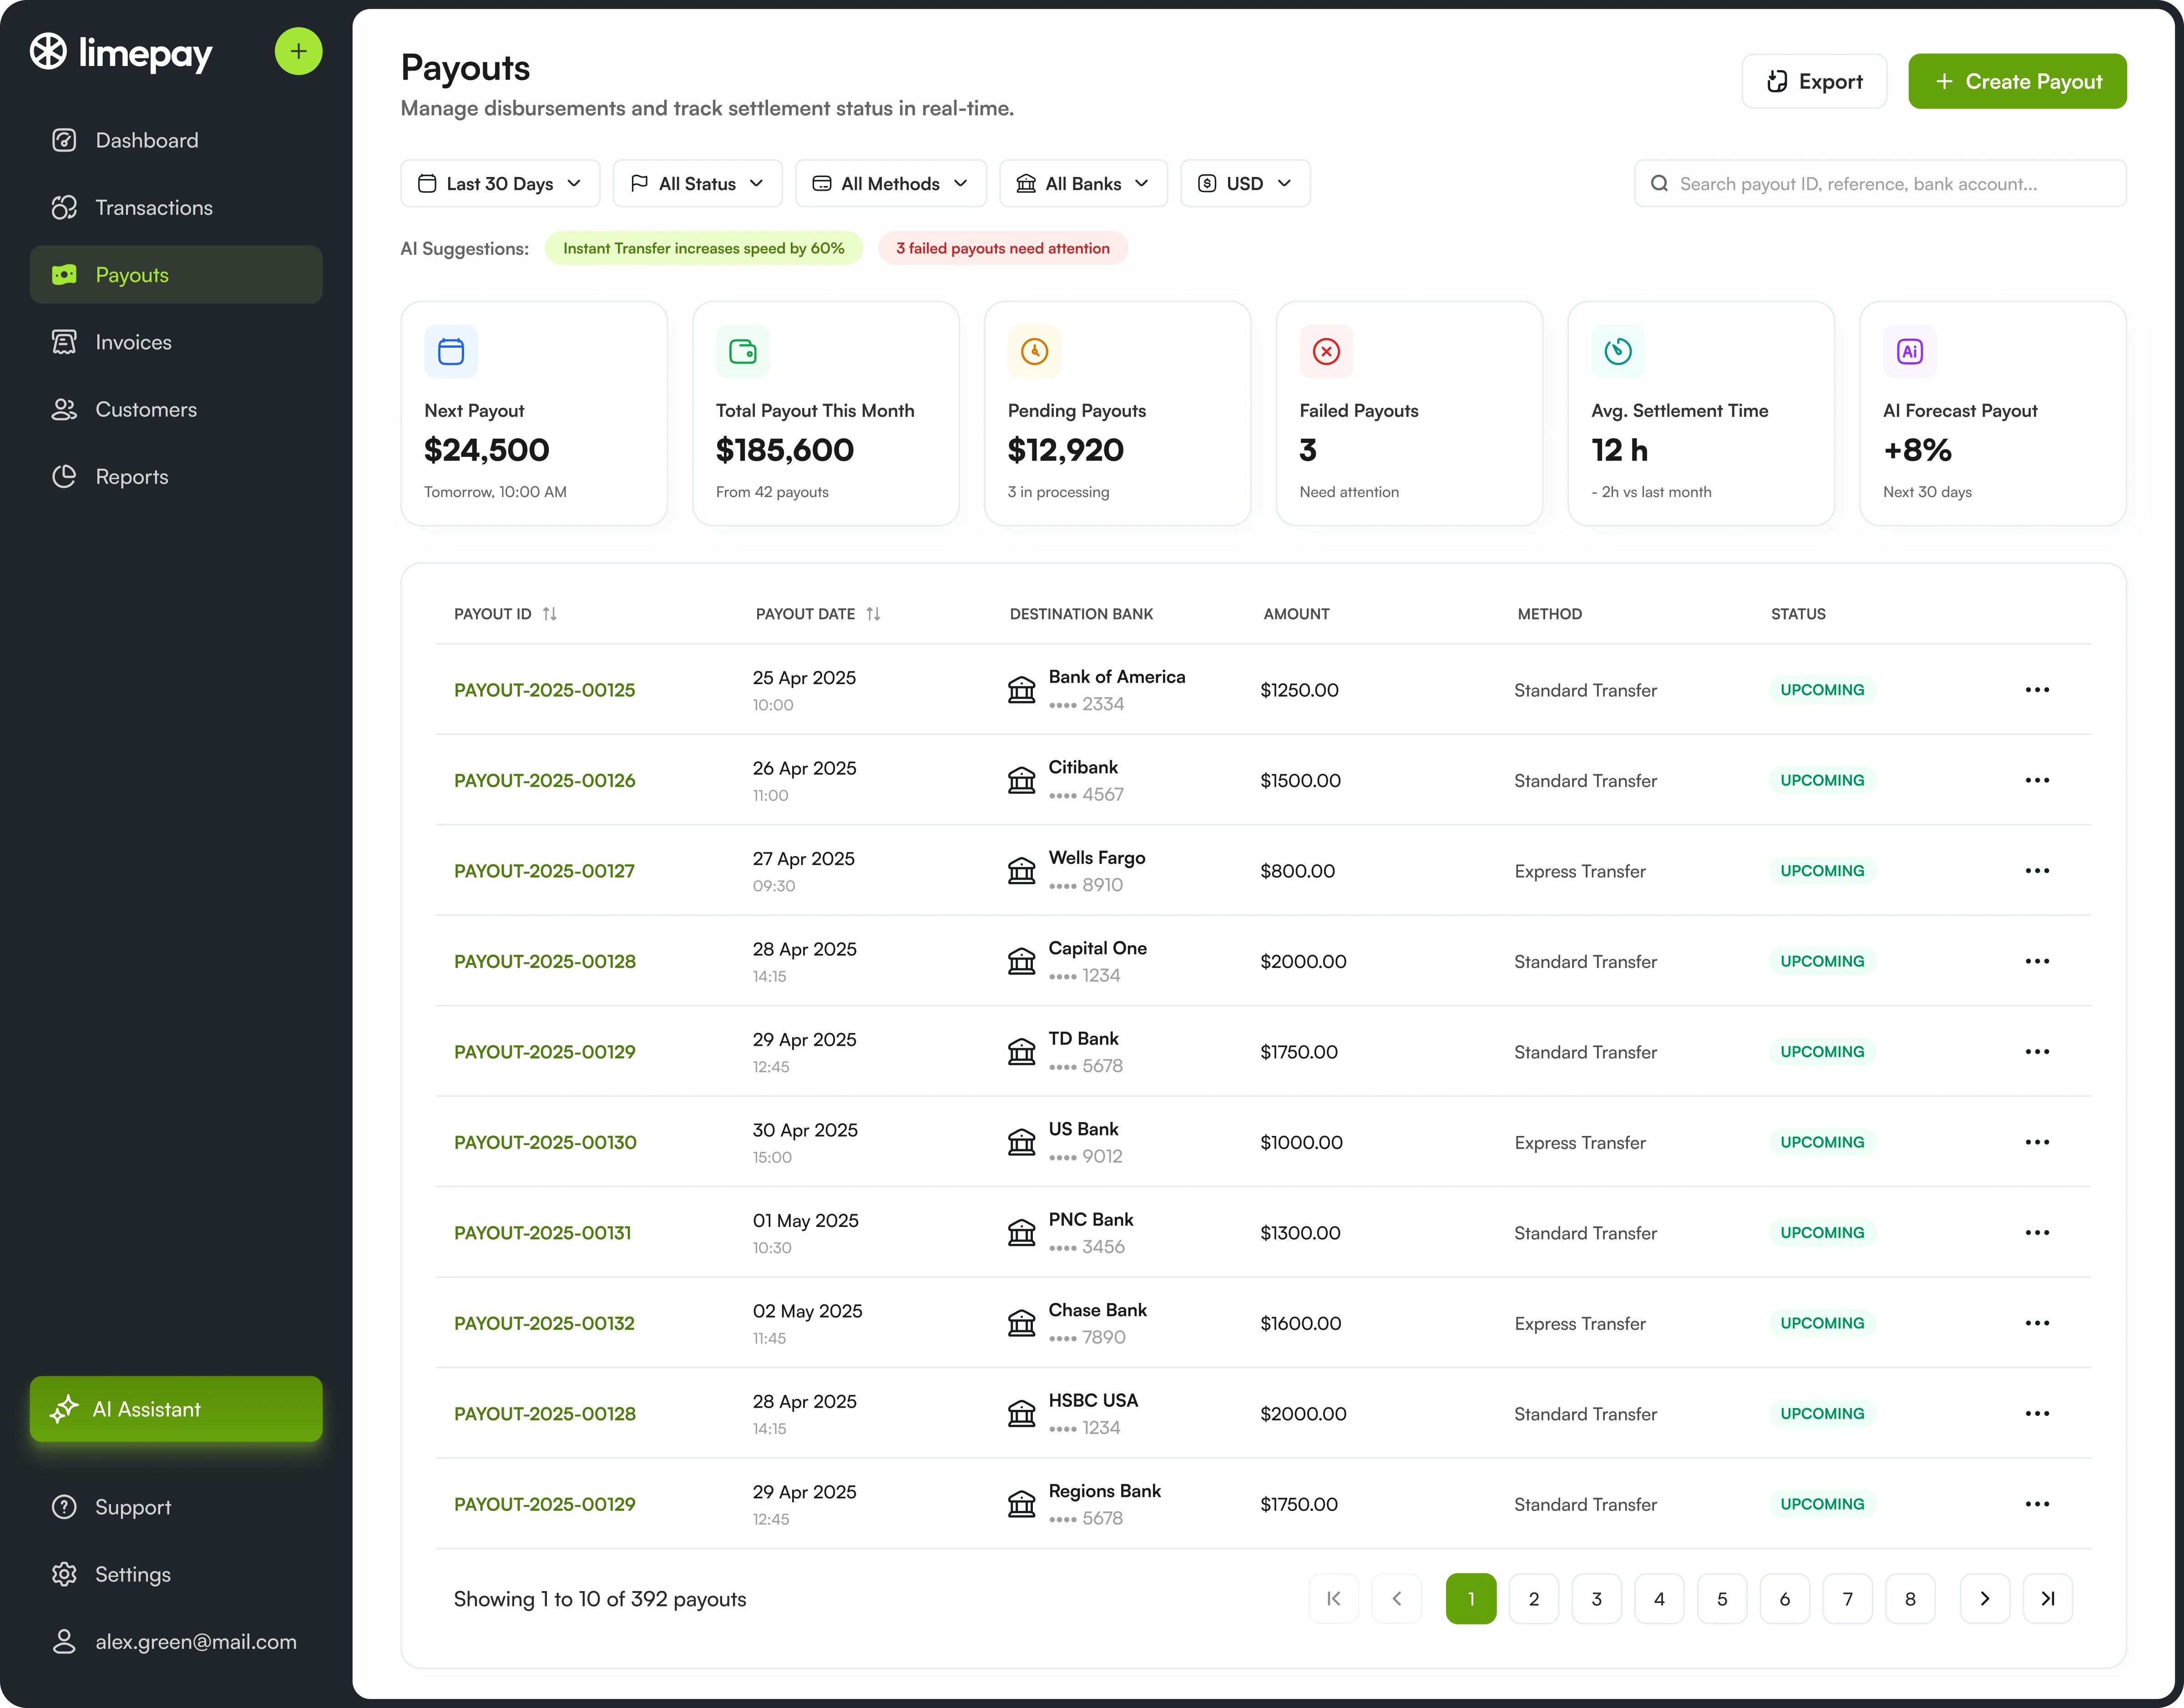
Task: Open the USD currency dropdown
Action: (x=1246, y=183)
